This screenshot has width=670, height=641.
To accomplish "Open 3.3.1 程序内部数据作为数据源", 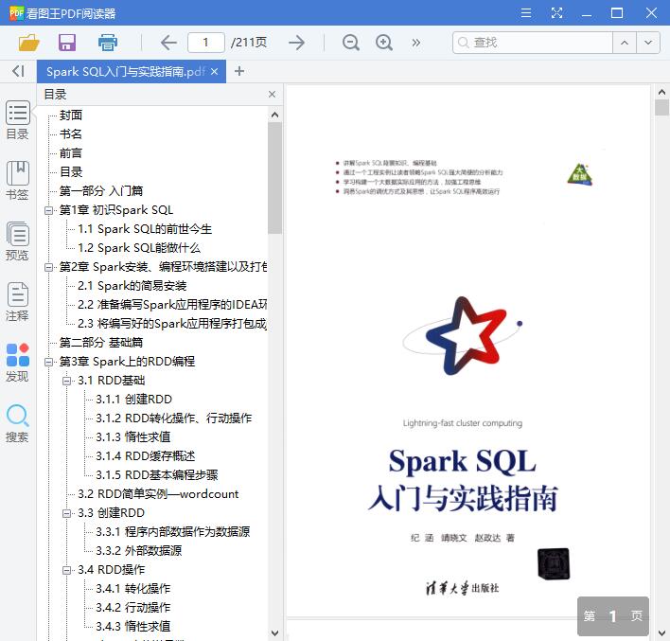I will pos(172,531).
